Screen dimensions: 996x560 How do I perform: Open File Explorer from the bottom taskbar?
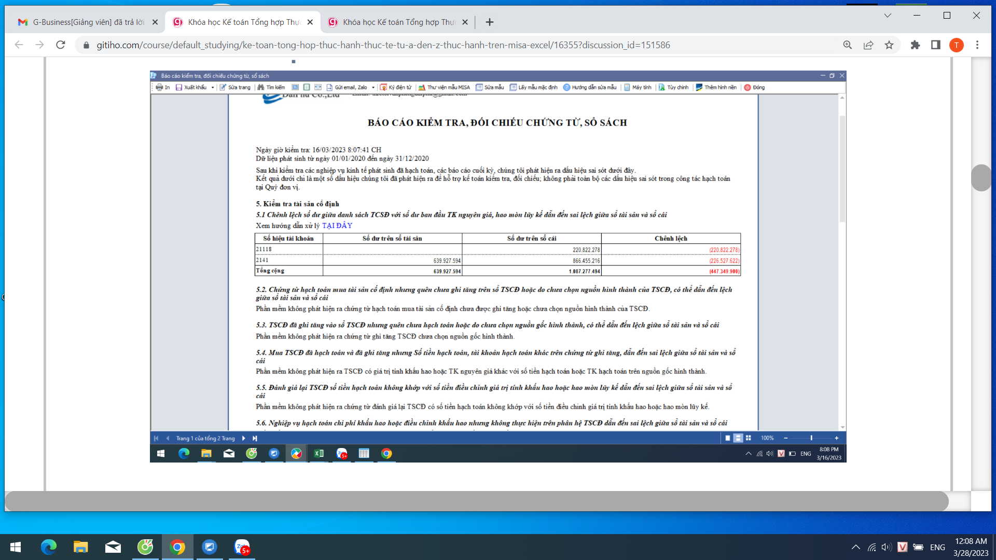[x=80, y=547]
